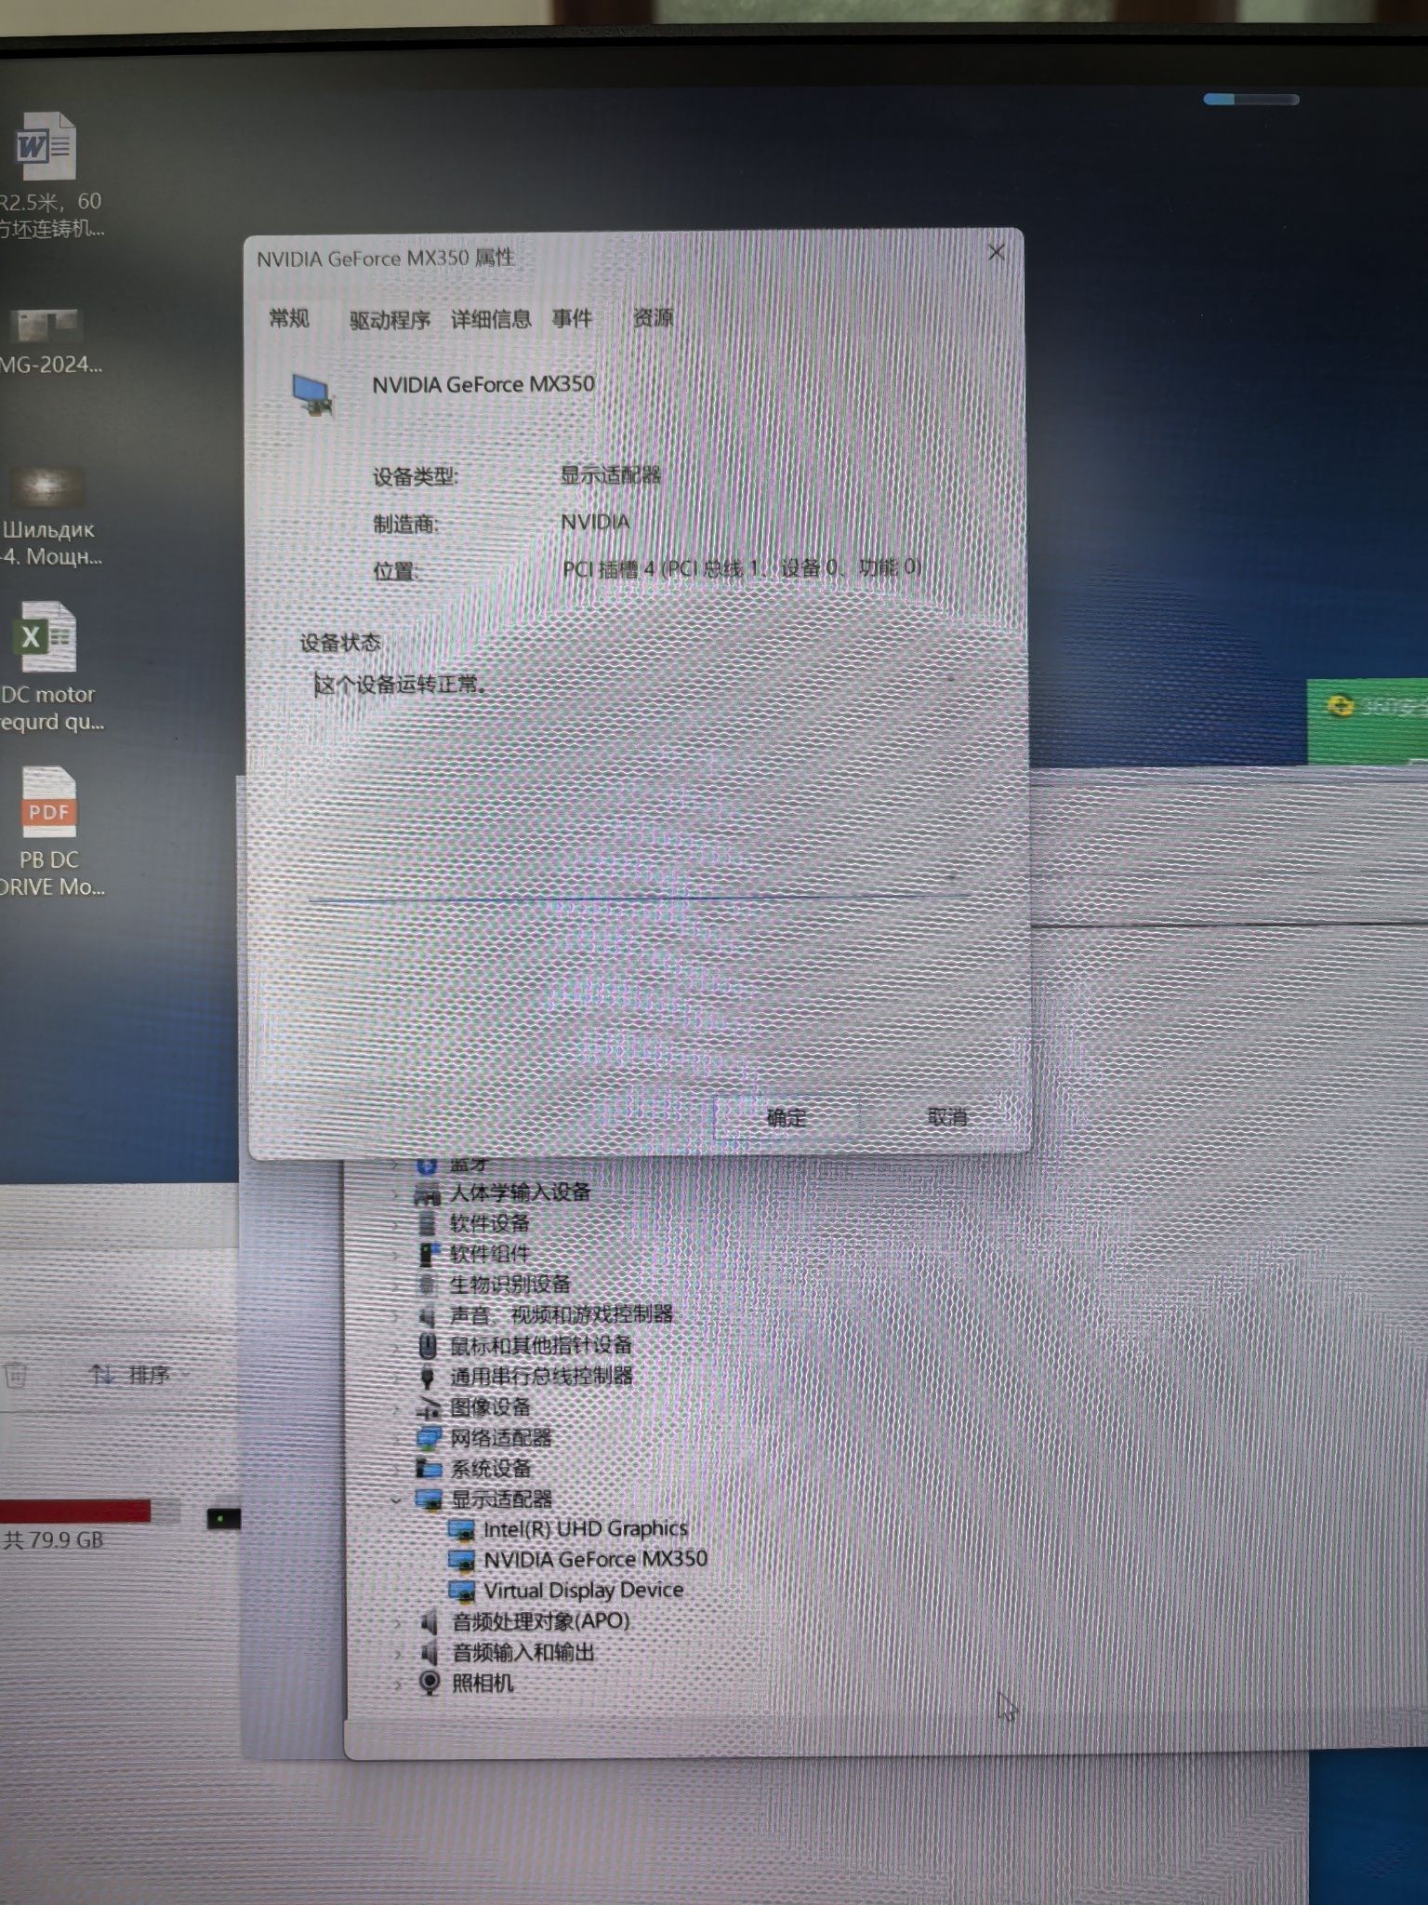The height and width of the screenshot is (1905, 1428).
Task: Expand the 音频处理对象(APO) node
Action: click(x=398, y=1623)
